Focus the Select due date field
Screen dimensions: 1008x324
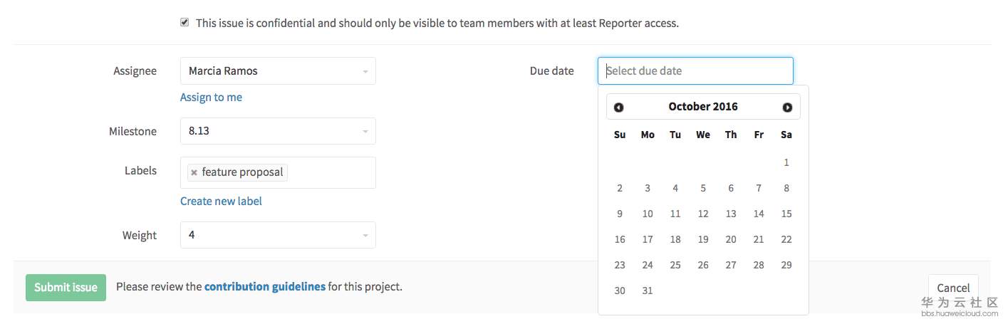(x=695, y=71)
